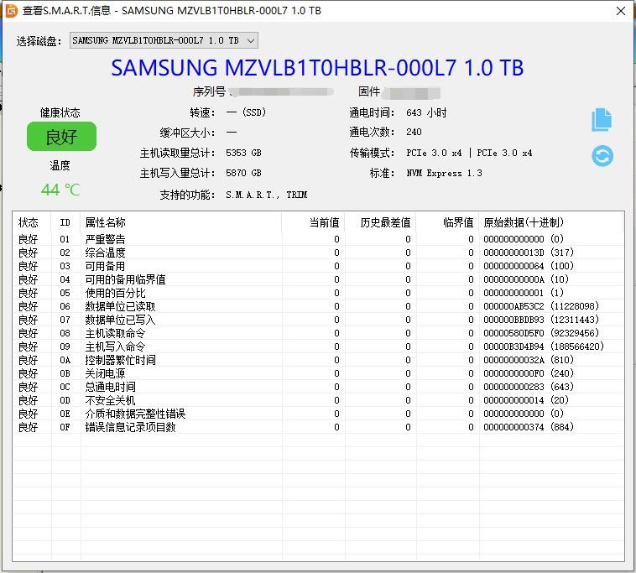The height and width of the screenshot is (573, 636).
Task: Click the 通电次数 value 240
Action: [x=414, y=132]
